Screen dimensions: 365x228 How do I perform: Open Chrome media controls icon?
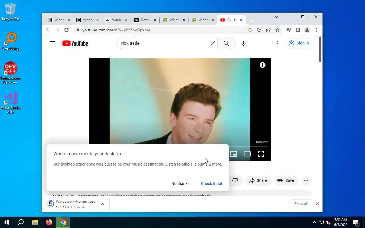289,30
